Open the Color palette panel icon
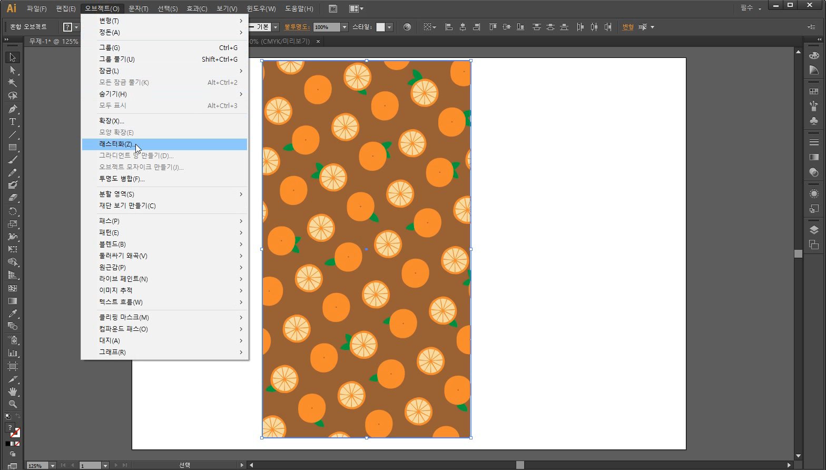Image resolution: width=826 pixels, height=470 pixels. [814, 55]
